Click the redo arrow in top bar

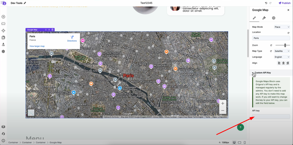coord(270,3)
